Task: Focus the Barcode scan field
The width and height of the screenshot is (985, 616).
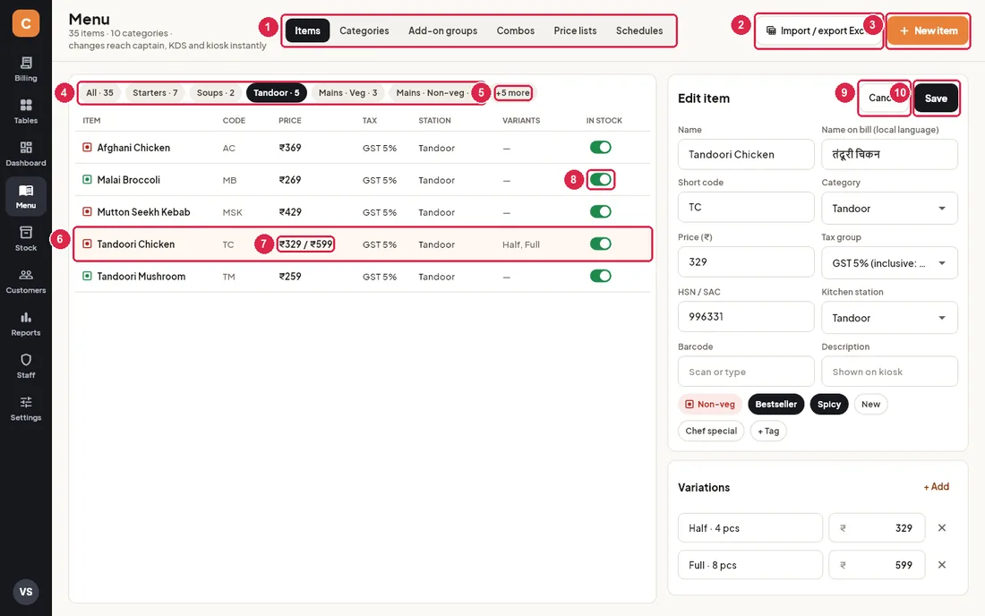Action: coord(746,372)
